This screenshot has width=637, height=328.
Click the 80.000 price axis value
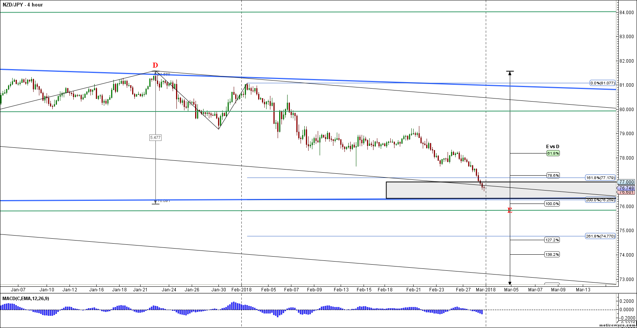pos(627,110)
